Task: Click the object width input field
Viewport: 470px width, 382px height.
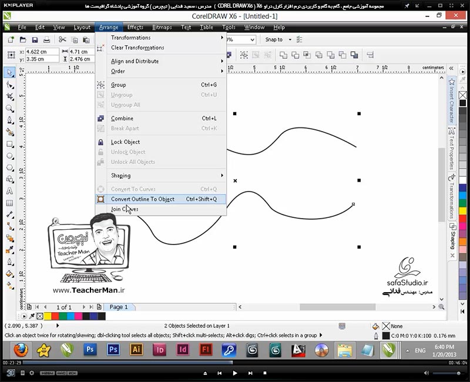Action: click(81, 52)
